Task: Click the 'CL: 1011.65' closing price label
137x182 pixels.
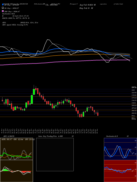Action: tap(52, 5)
